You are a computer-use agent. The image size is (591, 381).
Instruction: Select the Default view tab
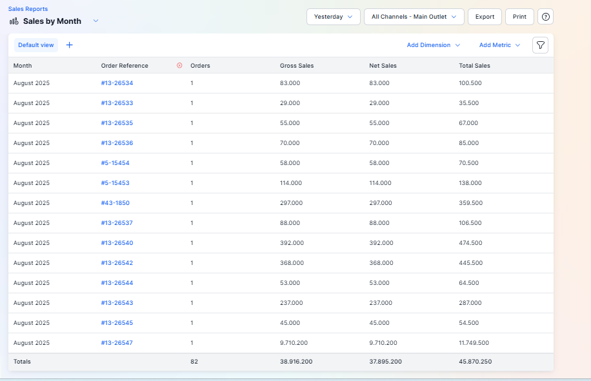[x=36, y=45]
